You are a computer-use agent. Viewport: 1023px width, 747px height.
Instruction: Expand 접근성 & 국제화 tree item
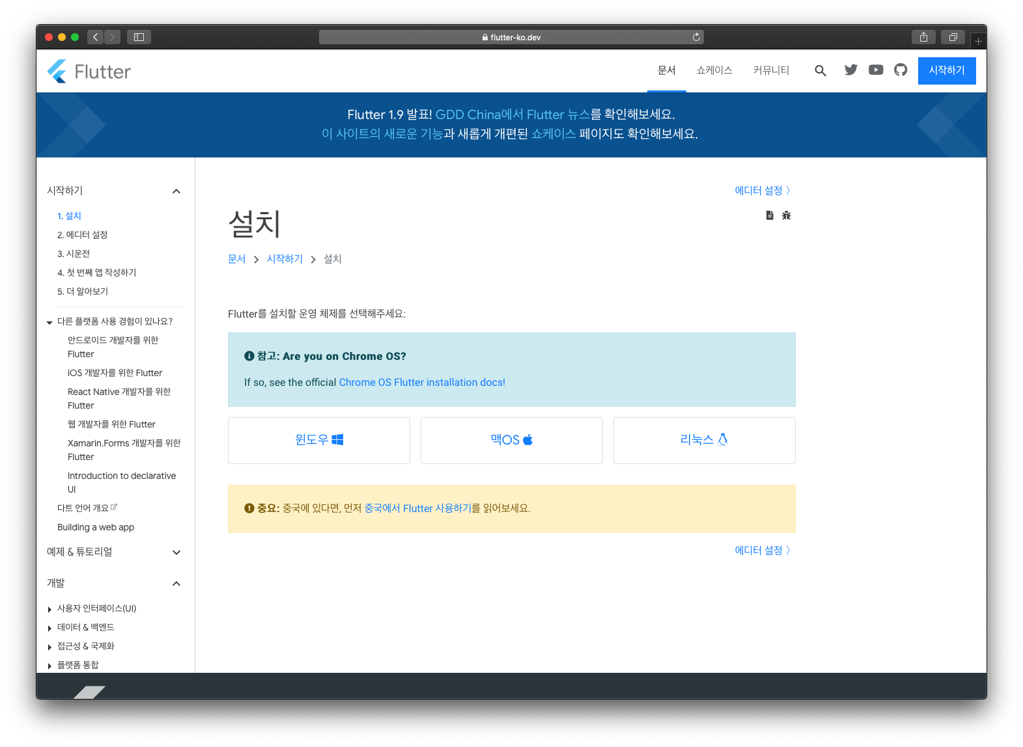click(49, 647)
